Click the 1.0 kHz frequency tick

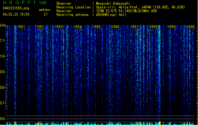[x=3, y=56]
